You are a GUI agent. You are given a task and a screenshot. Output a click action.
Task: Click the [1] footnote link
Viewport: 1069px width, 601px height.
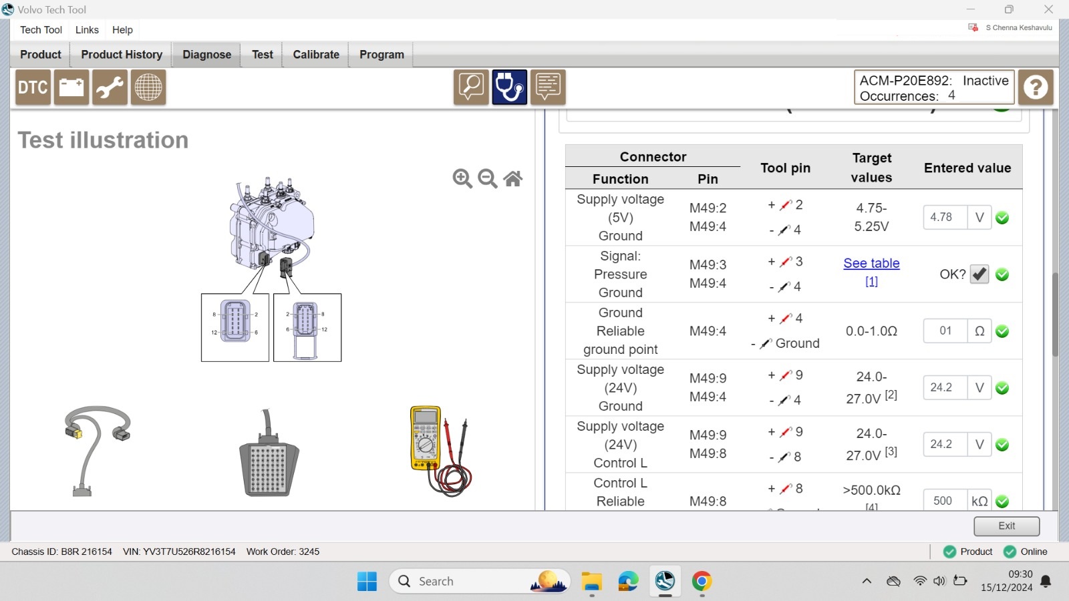coord(871,282)
